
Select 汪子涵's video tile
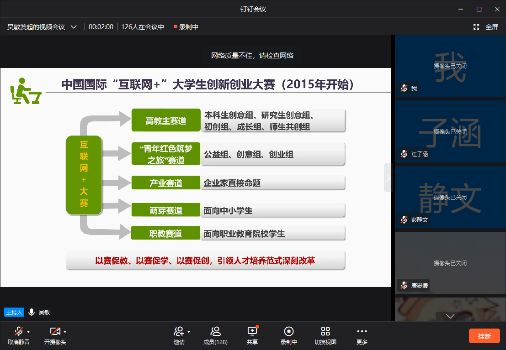tap(450, 131)
